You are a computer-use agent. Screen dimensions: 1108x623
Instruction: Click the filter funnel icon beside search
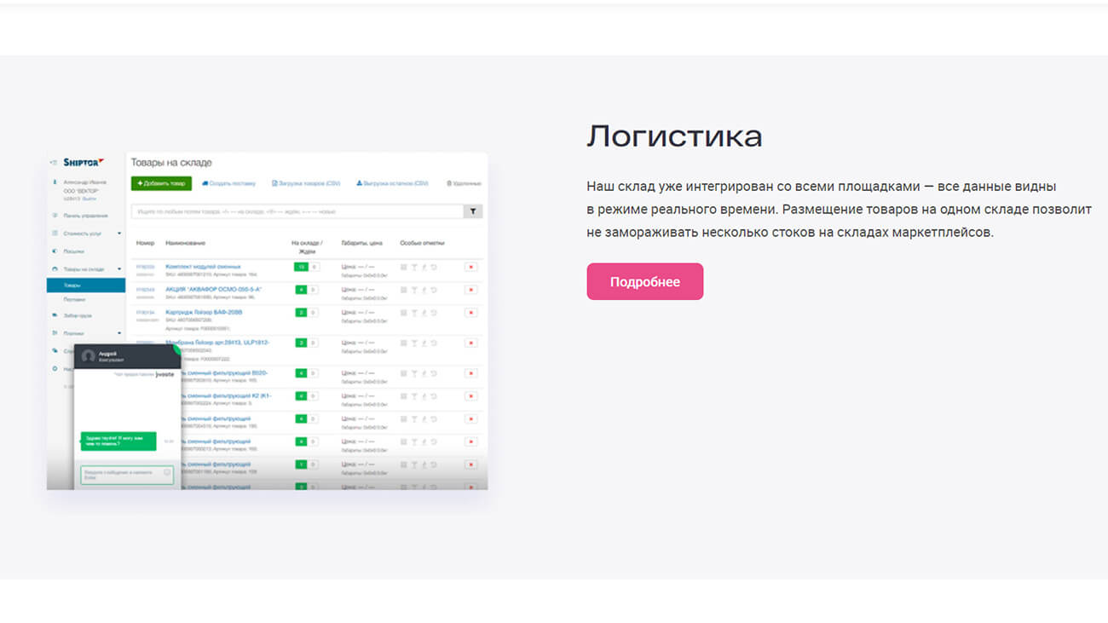473,211
